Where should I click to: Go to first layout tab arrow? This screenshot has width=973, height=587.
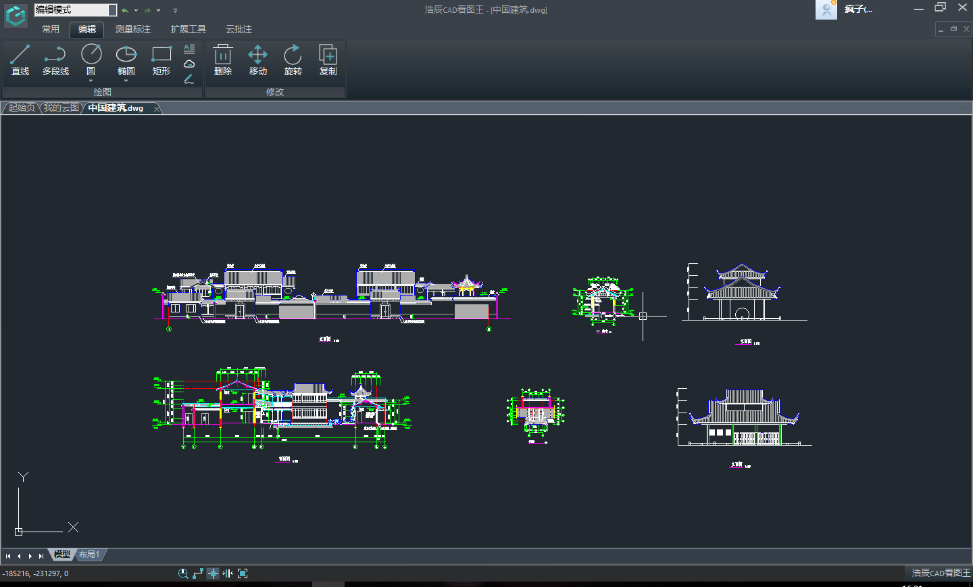pyautogui.click(x=8, y=556)
